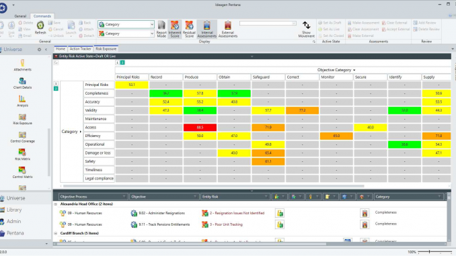
Task: Select row level 1 toggle beside Principal Risks
Action: click(56, 84)
